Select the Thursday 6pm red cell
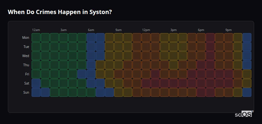This screenshot has width=262, height=124. coord(201,65)
